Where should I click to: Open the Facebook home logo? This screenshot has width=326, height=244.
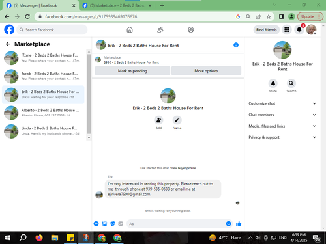click(x=9, y=29)
